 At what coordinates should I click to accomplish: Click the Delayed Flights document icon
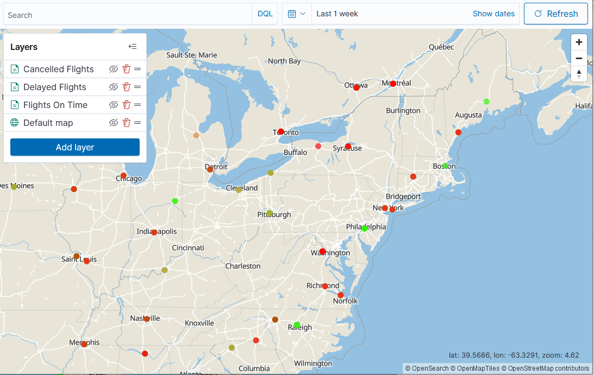point(14,87)
